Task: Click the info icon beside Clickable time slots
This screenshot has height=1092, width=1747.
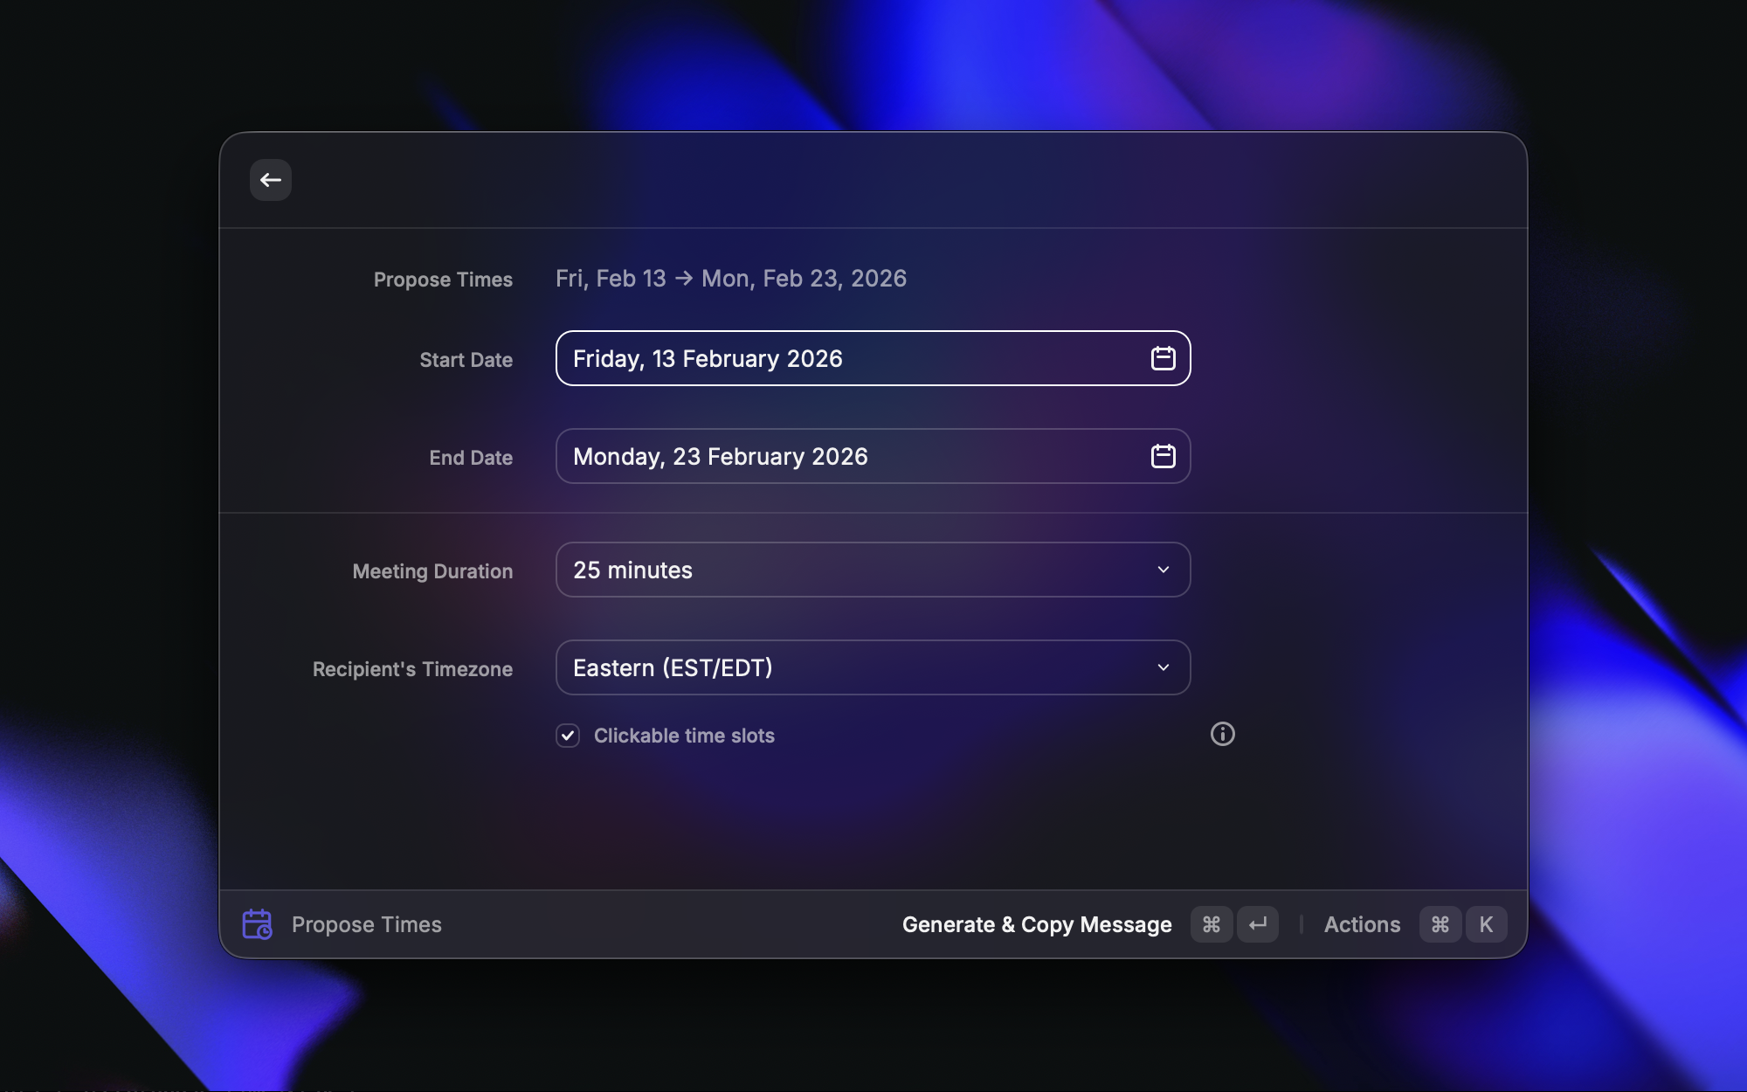Action: [1222, 734]
